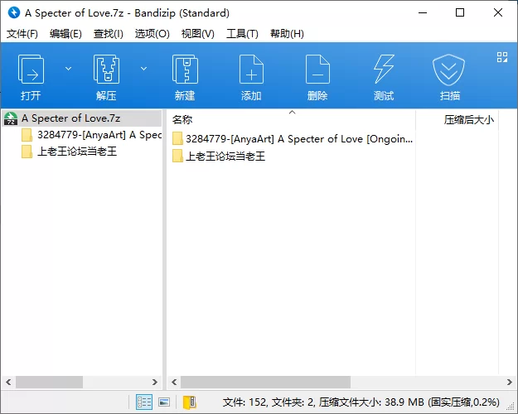The height and width of the screenshot is (414, 518).
Task: Click the 7z archive icon in tree
Action: pyautogui.click(x=11, y=118)
